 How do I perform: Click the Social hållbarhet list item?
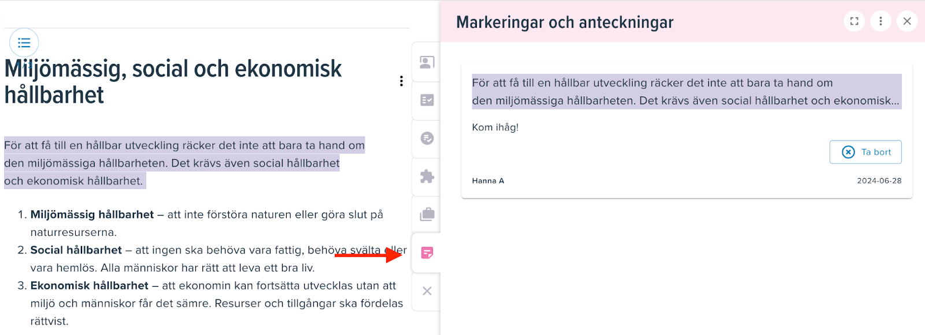pos(212,259)
